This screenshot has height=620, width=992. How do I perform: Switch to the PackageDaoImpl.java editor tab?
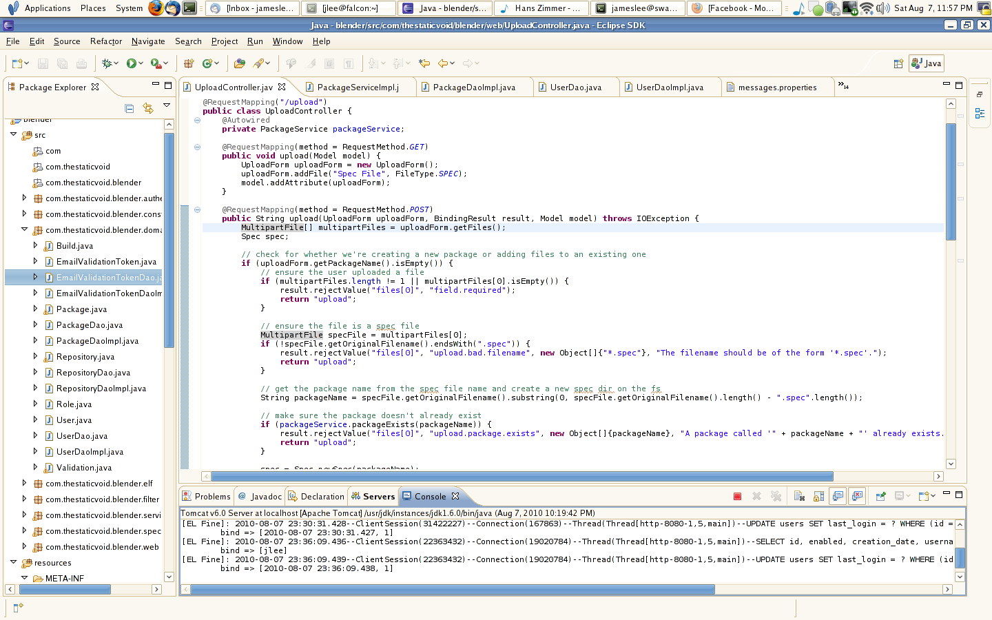474,87
